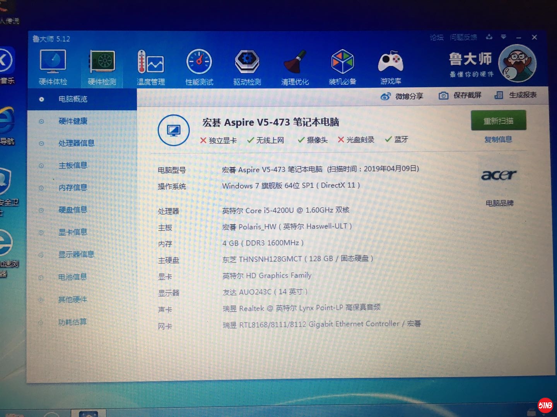Click the 清理优化 cleanup broom icon

[x=295, y=66]
